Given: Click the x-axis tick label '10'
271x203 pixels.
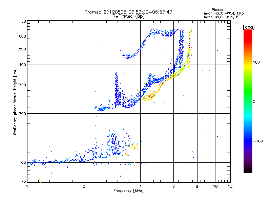Looking at the screenshot, I should 215,186.
